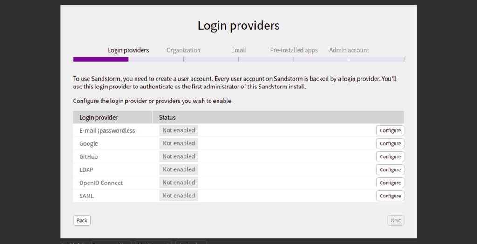Click the Not enabled status for Google
This screenshot has height=244, width=477.
point(179,143)
